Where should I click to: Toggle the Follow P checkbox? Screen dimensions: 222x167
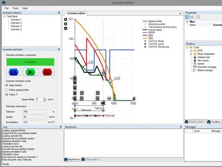(7, 95)
